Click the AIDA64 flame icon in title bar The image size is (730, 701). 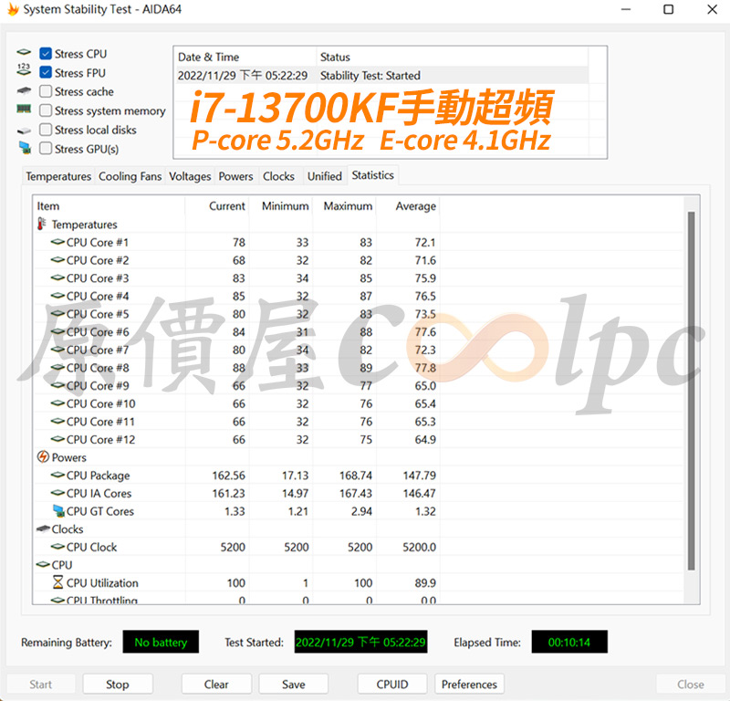[13, 9]
